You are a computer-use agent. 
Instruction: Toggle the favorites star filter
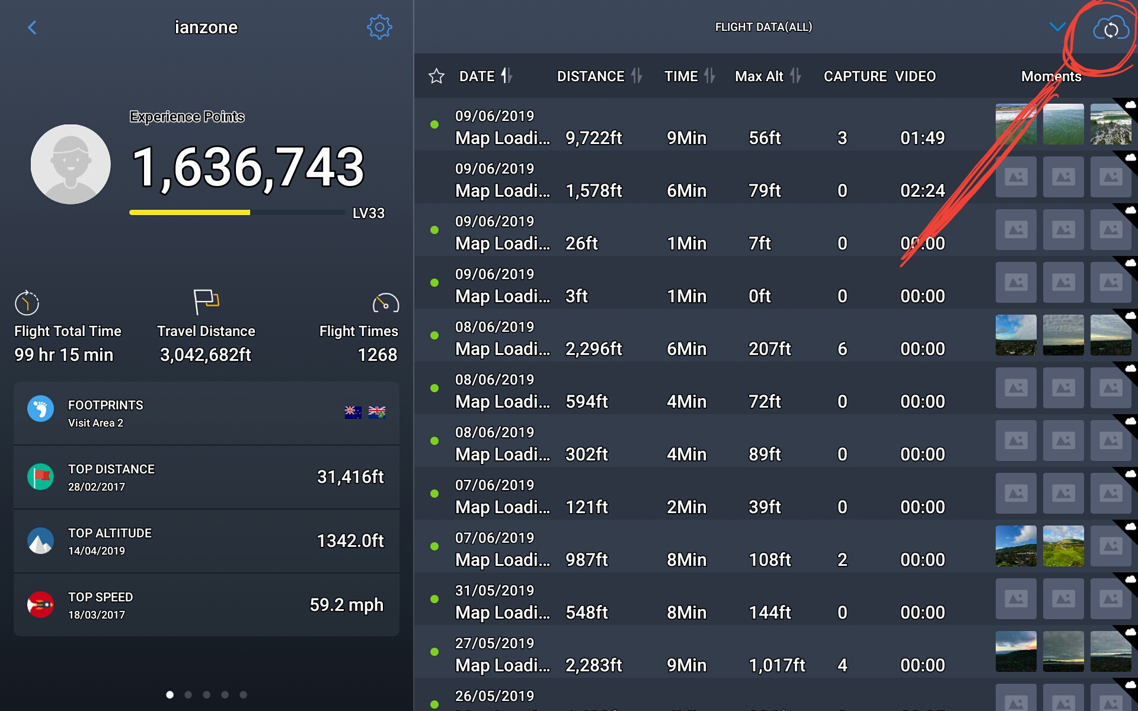pyautogui.click(x=436, y=76)
